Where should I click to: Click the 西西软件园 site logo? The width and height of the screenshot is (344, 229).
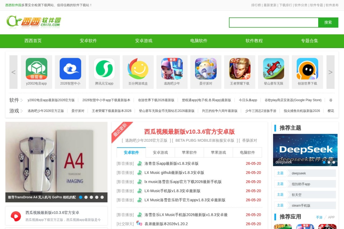point(34,22)
